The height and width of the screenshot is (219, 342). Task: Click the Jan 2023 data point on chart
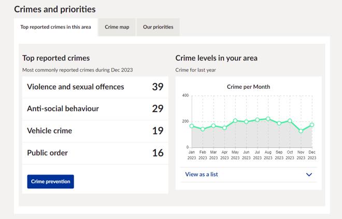[x=192, y=126]
